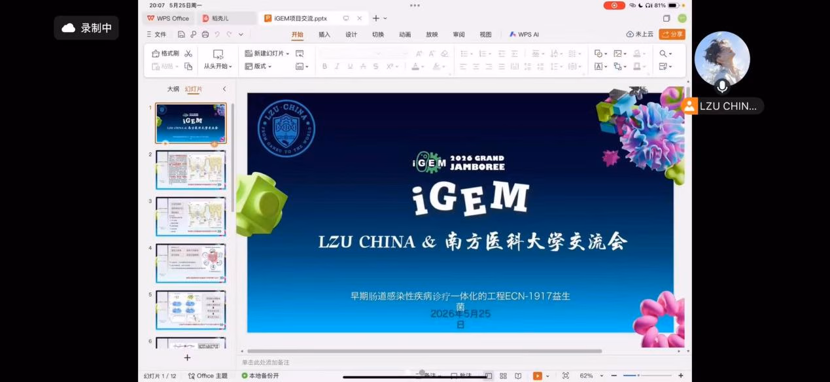The image size is (830, 382).
Task: Click the Save icon in quick toolbar
Action: pos(181,35)
